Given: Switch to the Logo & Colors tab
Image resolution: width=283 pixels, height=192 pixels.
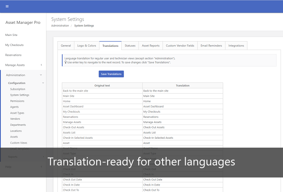Looking at the screenshot, I should click(x=87, y=46).
